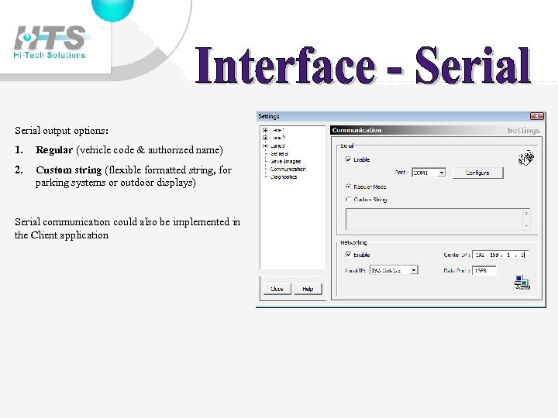Click the Lane 3 tree label
Viewport: 558px width, 418px height.
pyautogui.click(x=277, y=146)
